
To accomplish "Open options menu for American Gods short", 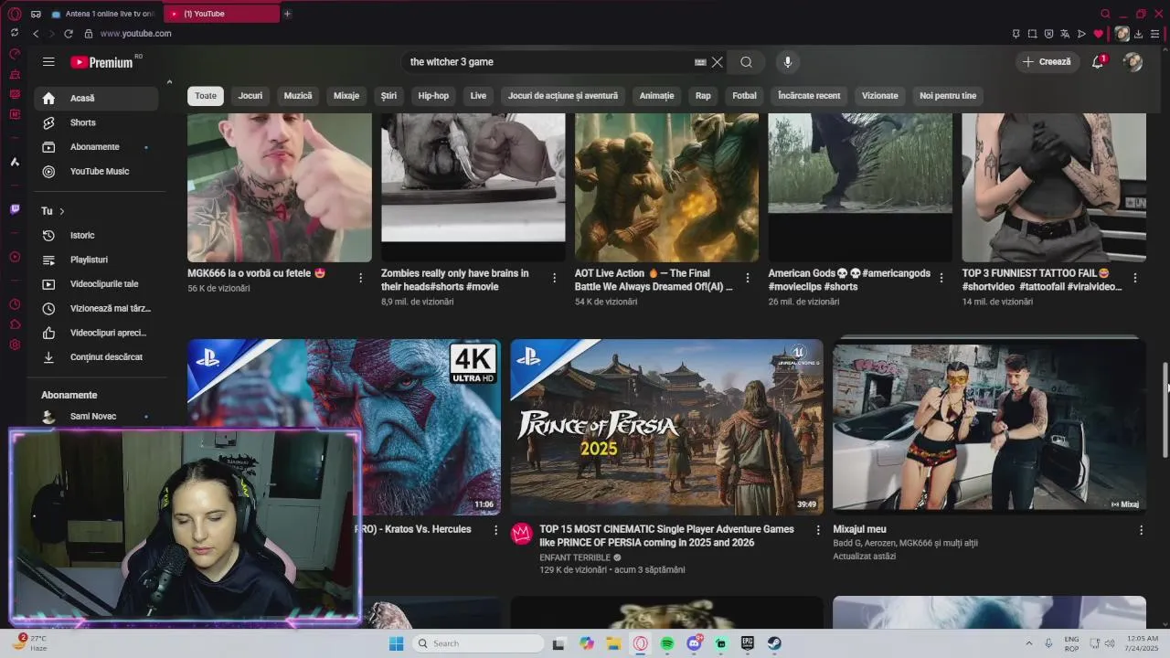I will tap(941, 278).
